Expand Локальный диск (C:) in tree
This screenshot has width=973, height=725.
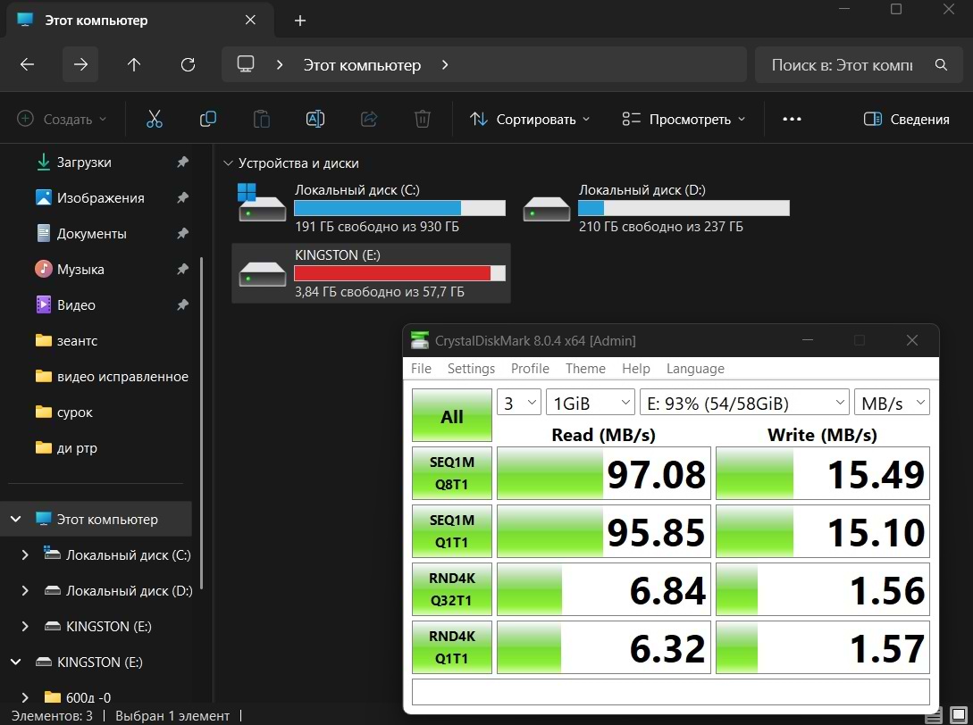click(25, 555)
